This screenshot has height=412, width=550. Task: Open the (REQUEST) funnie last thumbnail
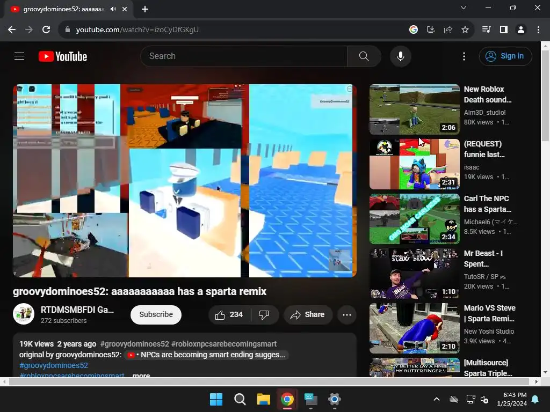tap(414, 164)
